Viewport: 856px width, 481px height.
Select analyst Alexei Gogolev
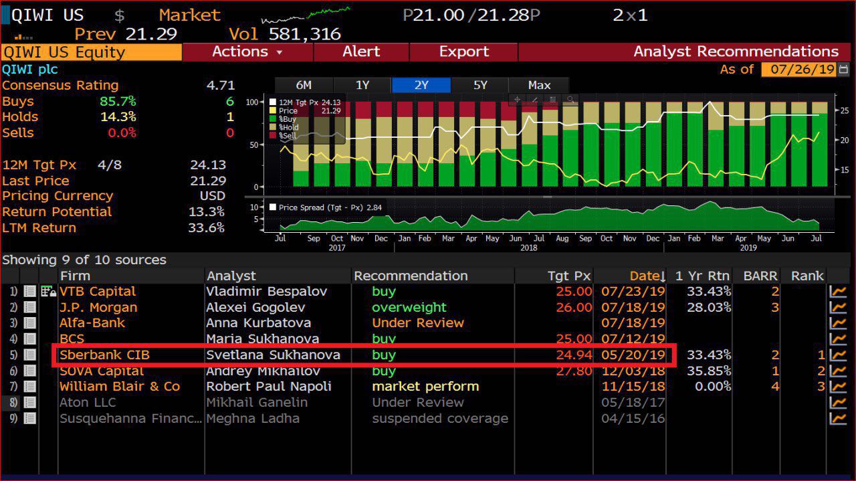click(x=256, y=308)
